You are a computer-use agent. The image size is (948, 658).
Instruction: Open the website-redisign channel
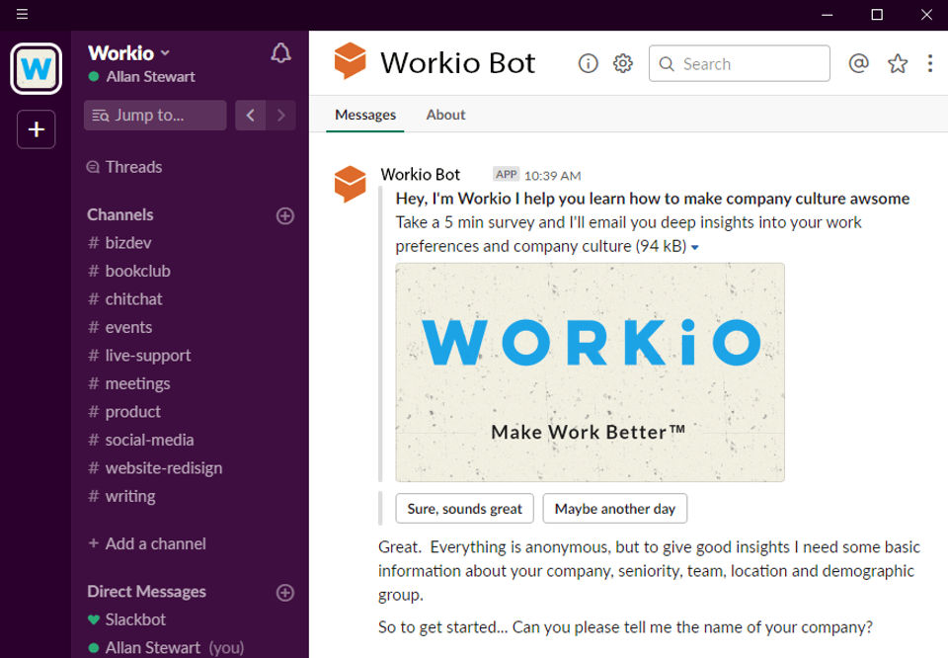(155, 468)
